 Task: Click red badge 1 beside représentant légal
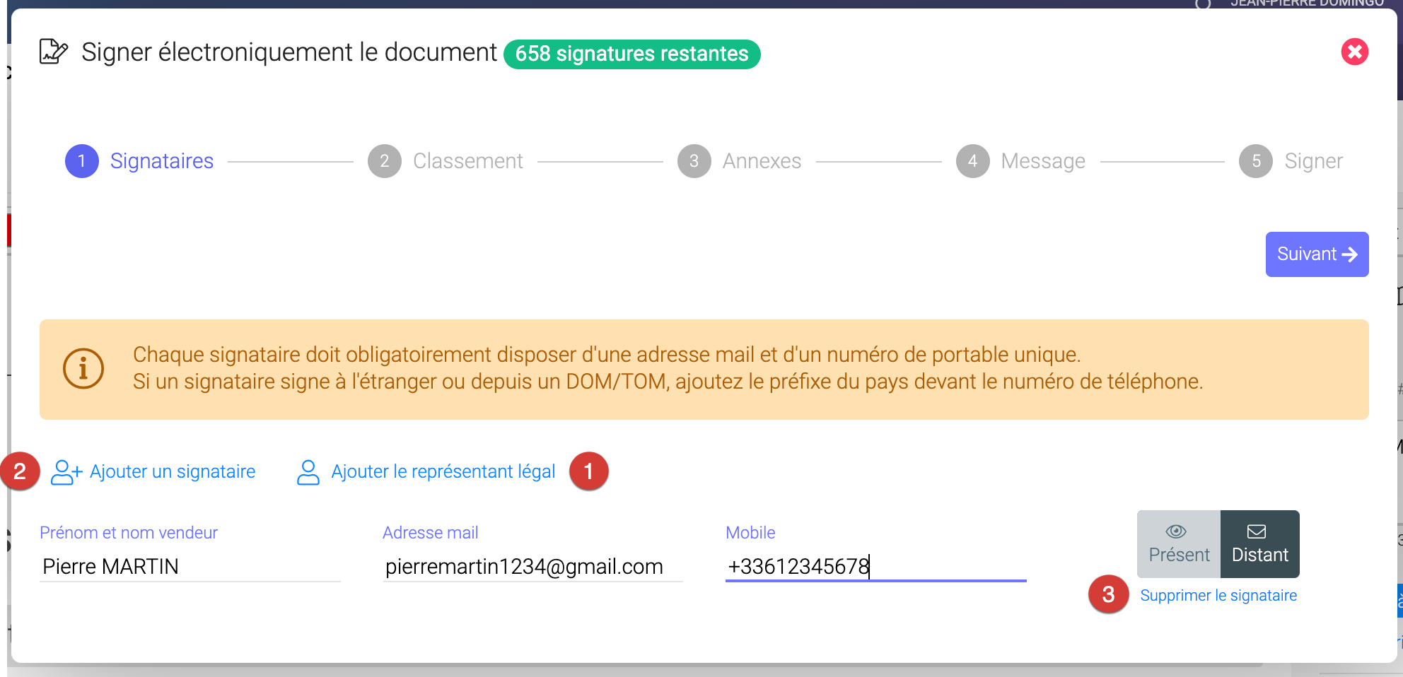point(588,471)
